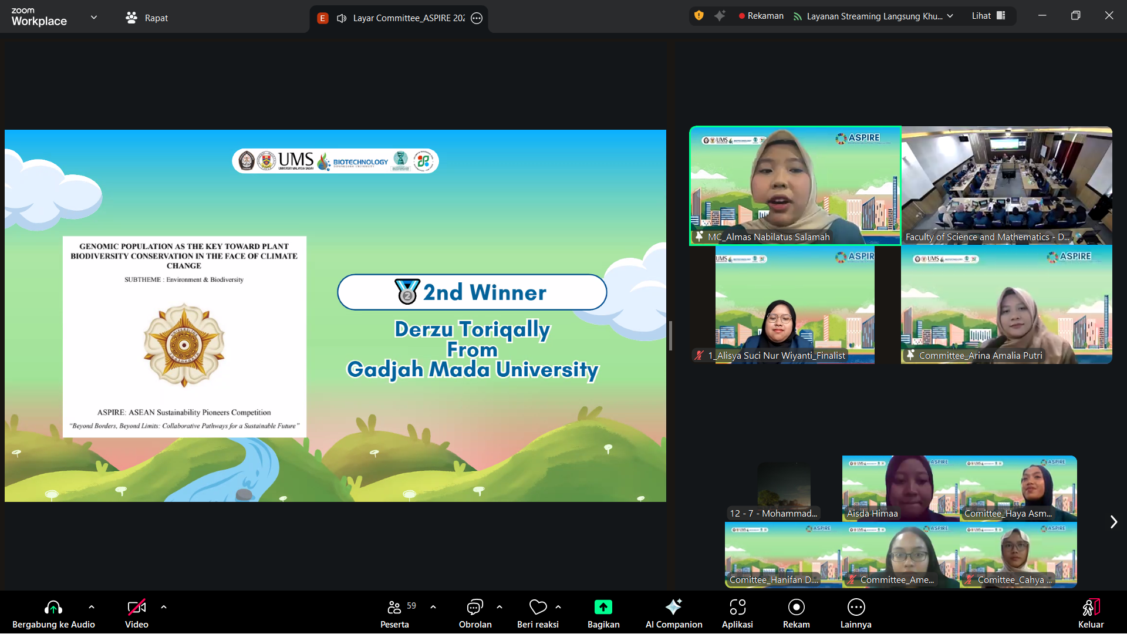Click the green Bagikan share screen icon

603,607
